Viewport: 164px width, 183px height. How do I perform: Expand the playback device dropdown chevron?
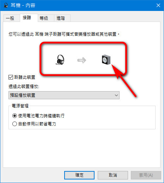pos(116,95)
